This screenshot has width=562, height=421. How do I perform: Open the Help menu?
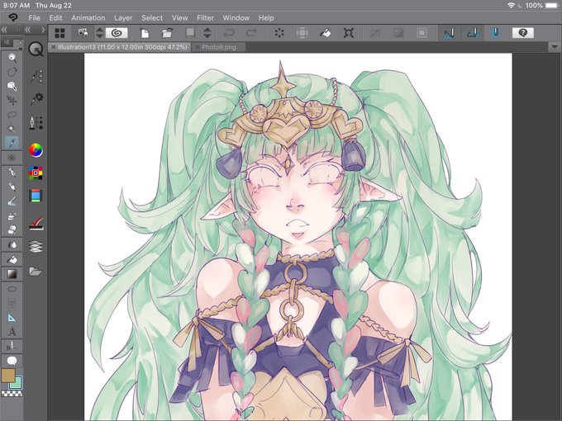[266, 18]
